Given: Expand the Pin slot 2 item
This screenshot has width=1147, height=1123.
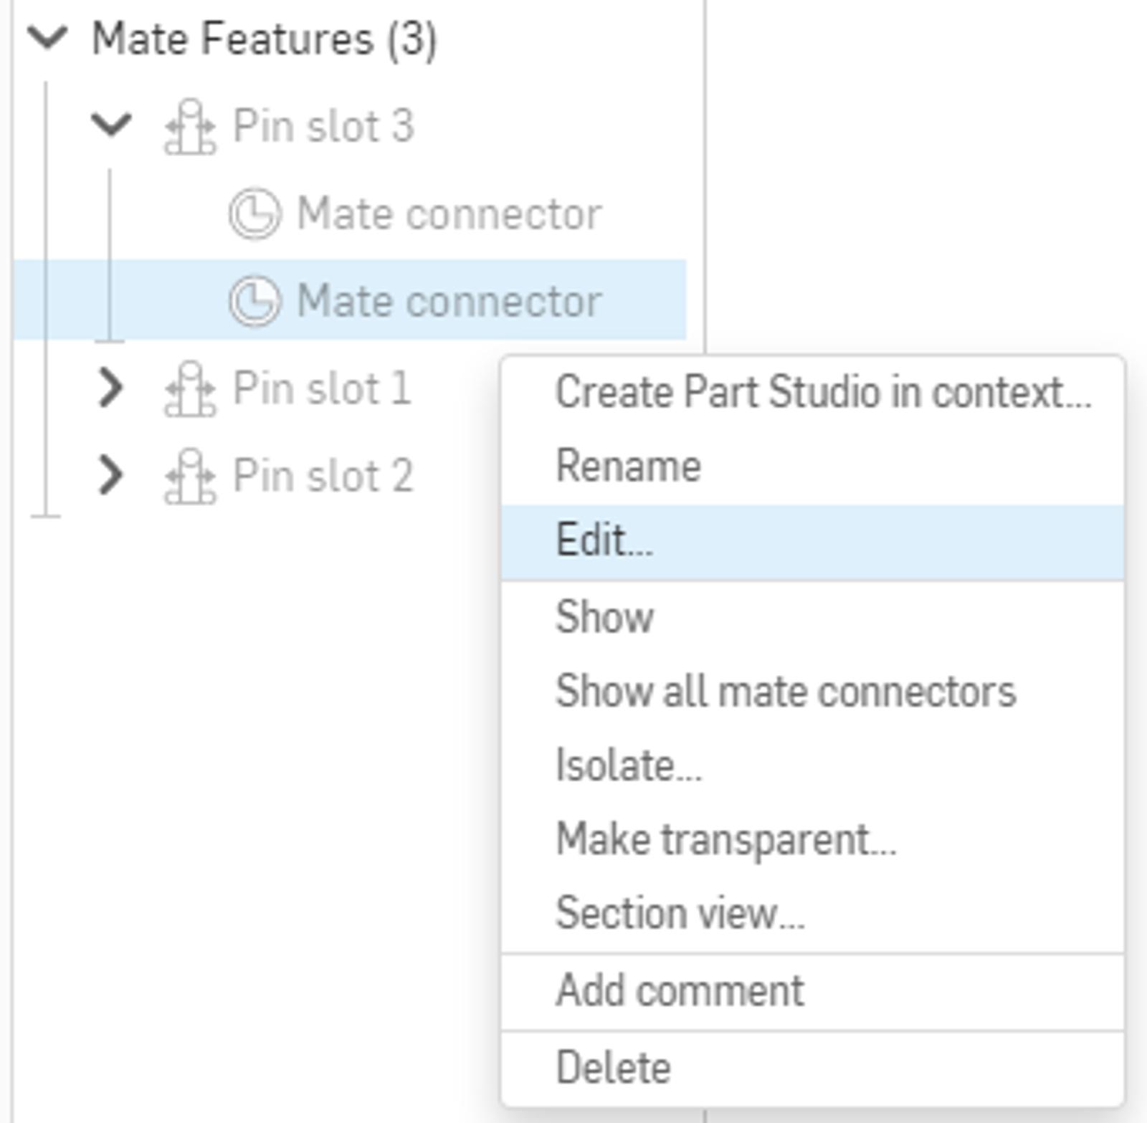Looking at the screenshot, I should click(x=111, y=475).
